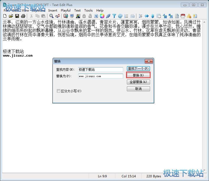
Task: Open the Tools menu
Action: pyautogui.click(x=88, y=10)
